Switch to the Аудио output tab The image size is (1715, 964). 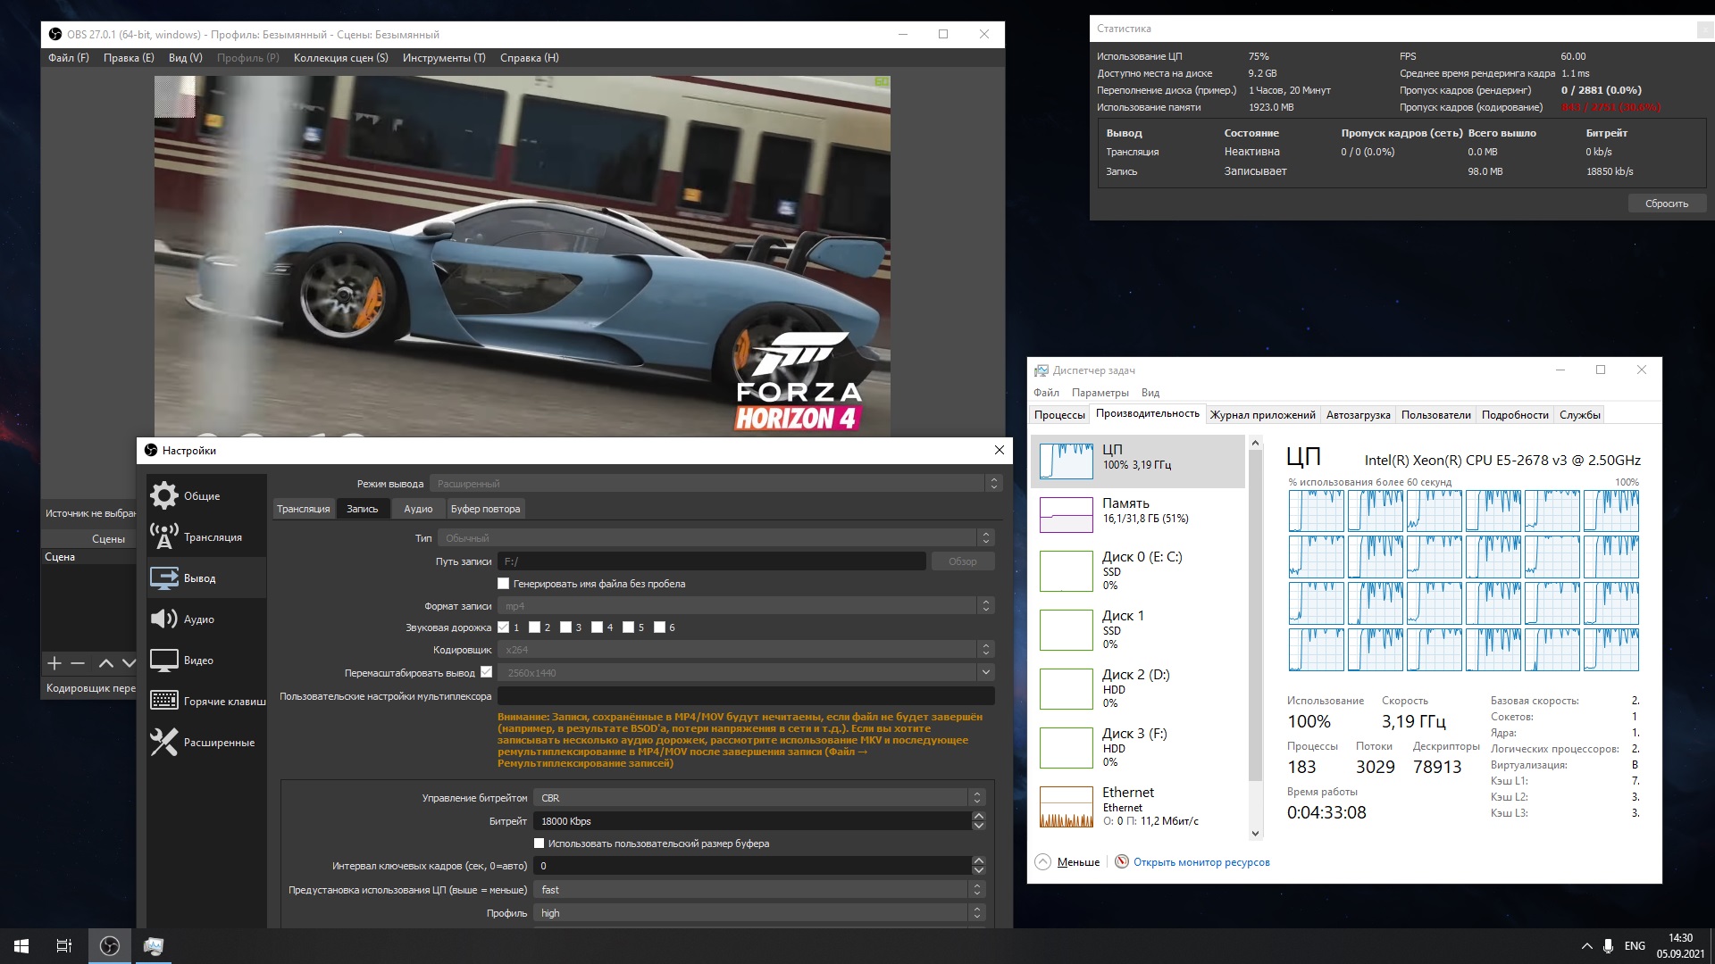(x=417, y=509)
